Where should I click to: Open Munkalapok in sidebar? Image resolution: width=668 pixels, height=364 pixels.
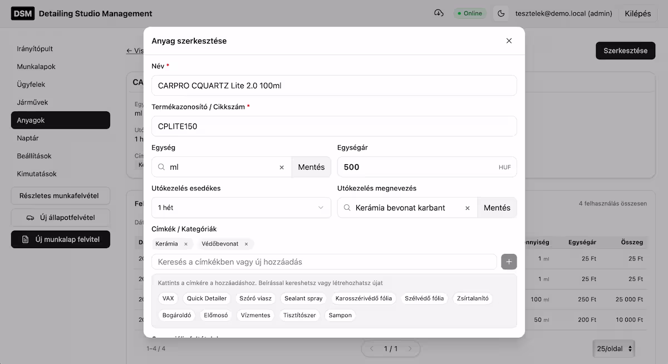61,67
